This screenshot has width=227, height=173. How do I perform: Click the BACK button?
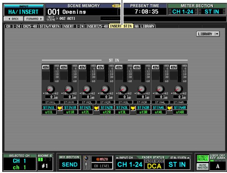(14, 19)
